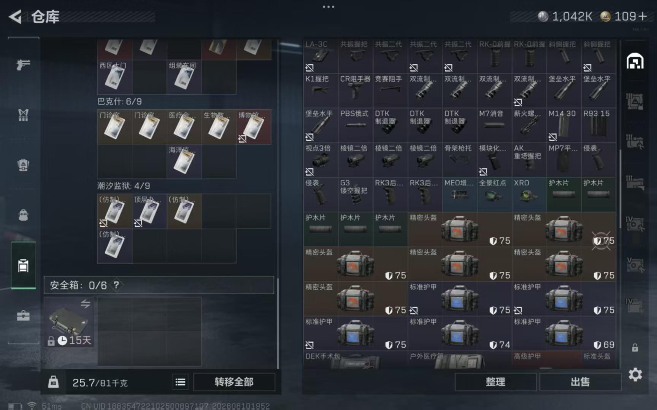Select the 骨架枪托 stock item
657x410 pixels.
pyautogui.click(x=460, y=160)
